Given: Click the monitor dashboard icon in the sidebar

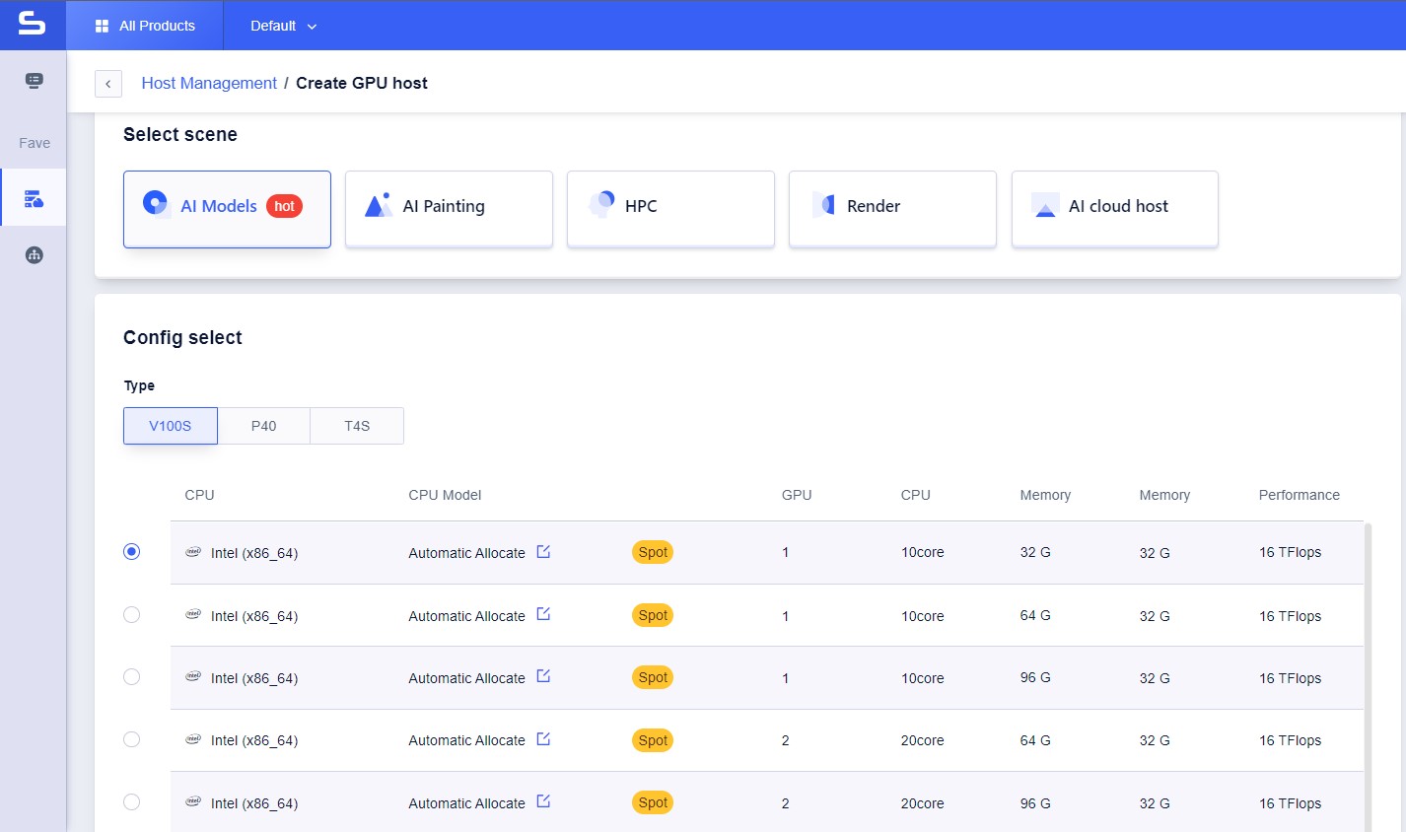Looking at the screenshot, I should pos(33,81).
